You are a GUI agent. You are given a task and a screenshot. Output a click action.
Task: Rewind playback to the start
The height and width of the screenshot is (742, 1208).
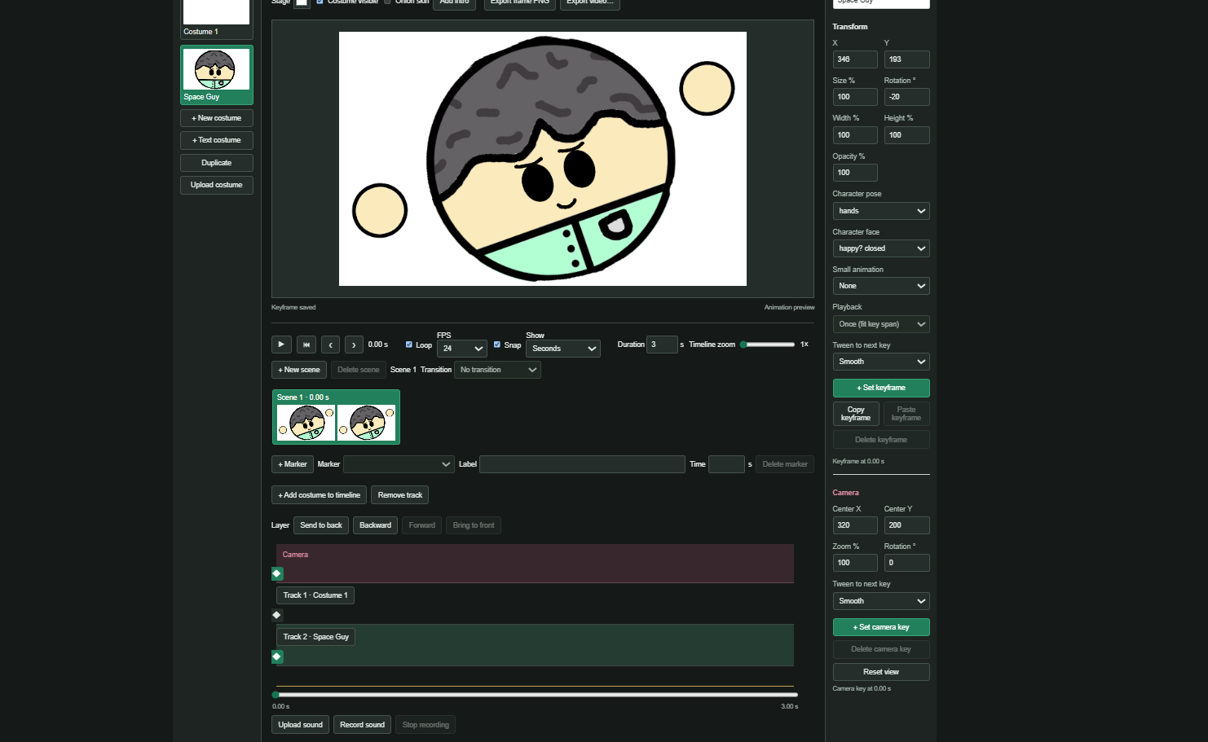click(306, 345)
